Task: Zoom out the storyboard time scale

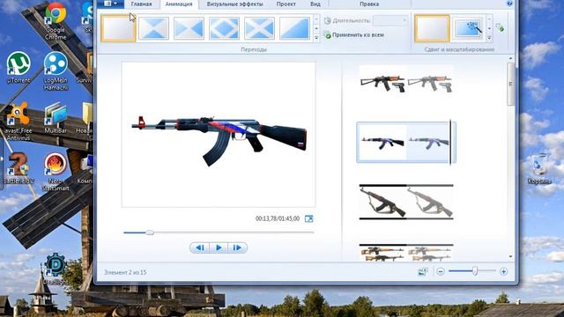Action: 441,272
